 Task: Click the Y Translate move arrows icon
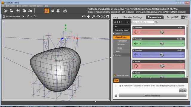click(x=136, y=43)
